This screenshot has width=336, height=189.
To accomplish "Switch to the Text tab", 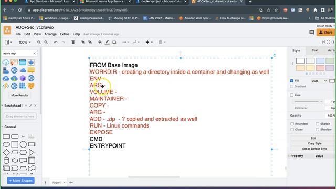I will (315, 50).
